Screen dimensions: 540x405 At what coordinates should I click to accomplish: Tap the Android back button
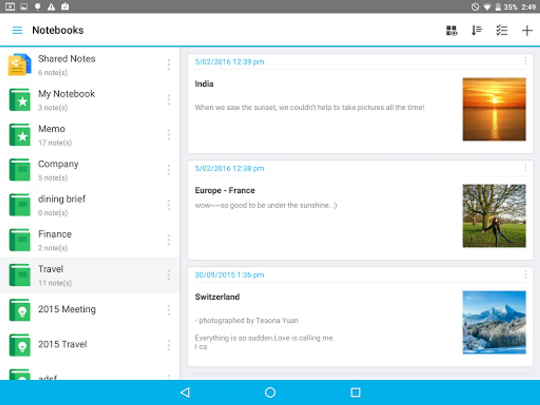pos(185,393)
